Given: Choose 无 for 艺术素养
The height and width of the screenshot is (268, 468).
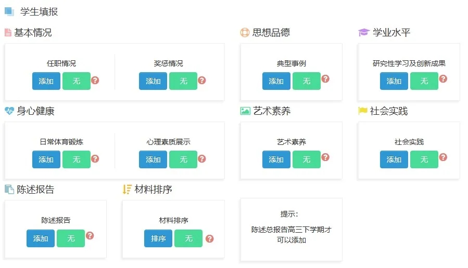Looking at the screenshot, I should 307,159.
